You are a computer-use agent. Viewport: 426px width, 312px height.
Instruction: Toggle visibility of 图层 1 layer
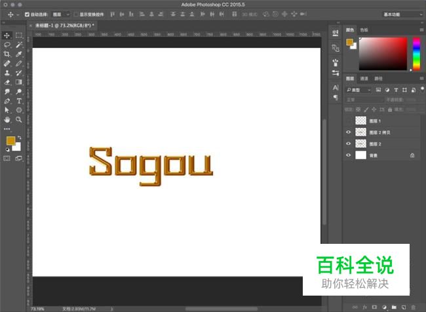tap(348, 121)
